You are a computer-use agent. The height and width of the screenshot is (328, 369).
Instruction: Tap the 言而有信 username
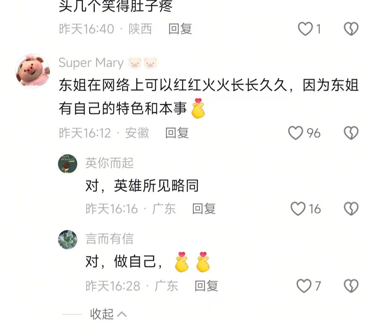[x=109, y=239]
